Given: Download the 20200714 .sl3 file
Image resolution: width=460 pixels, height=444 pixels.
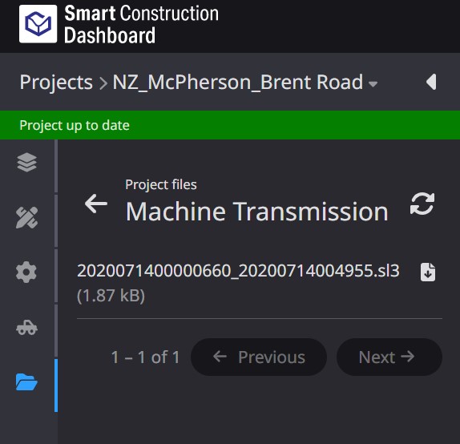Looking at the screenshot, I should [x=428, y=272].
